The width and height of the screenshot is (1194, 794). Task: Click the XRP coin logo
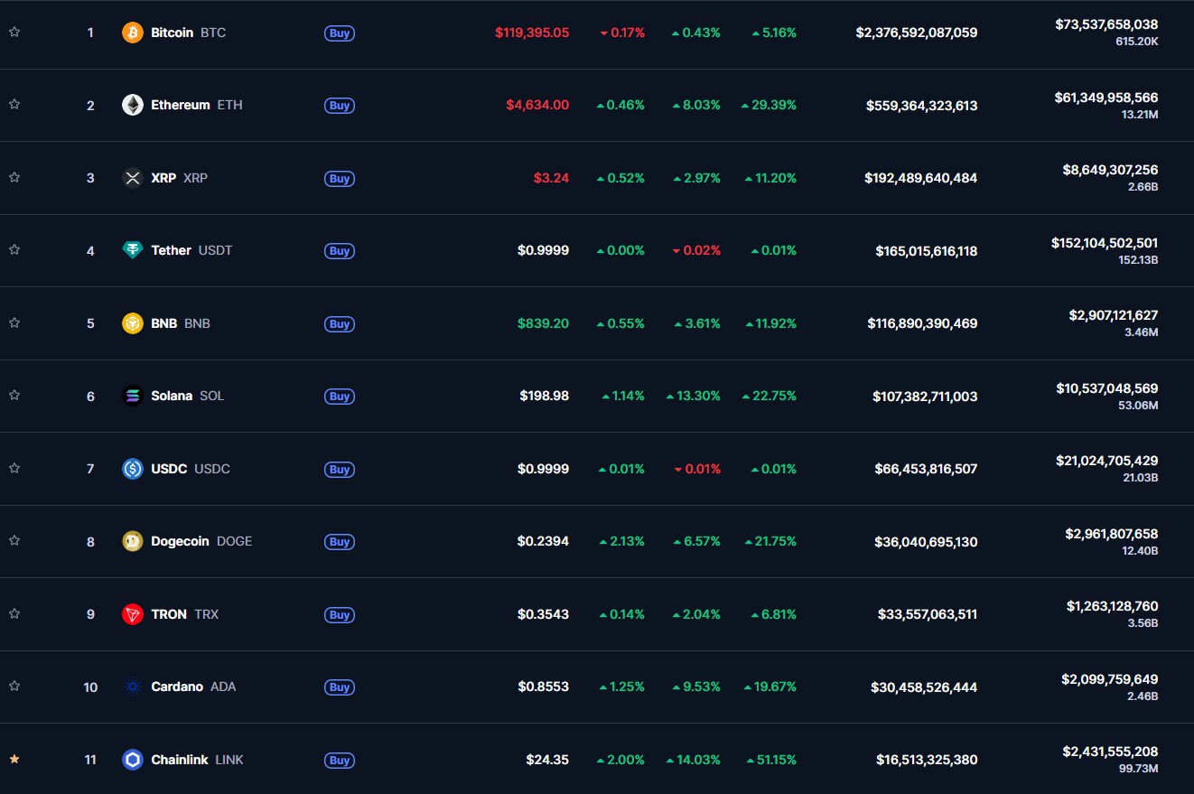tap(133, 178)
